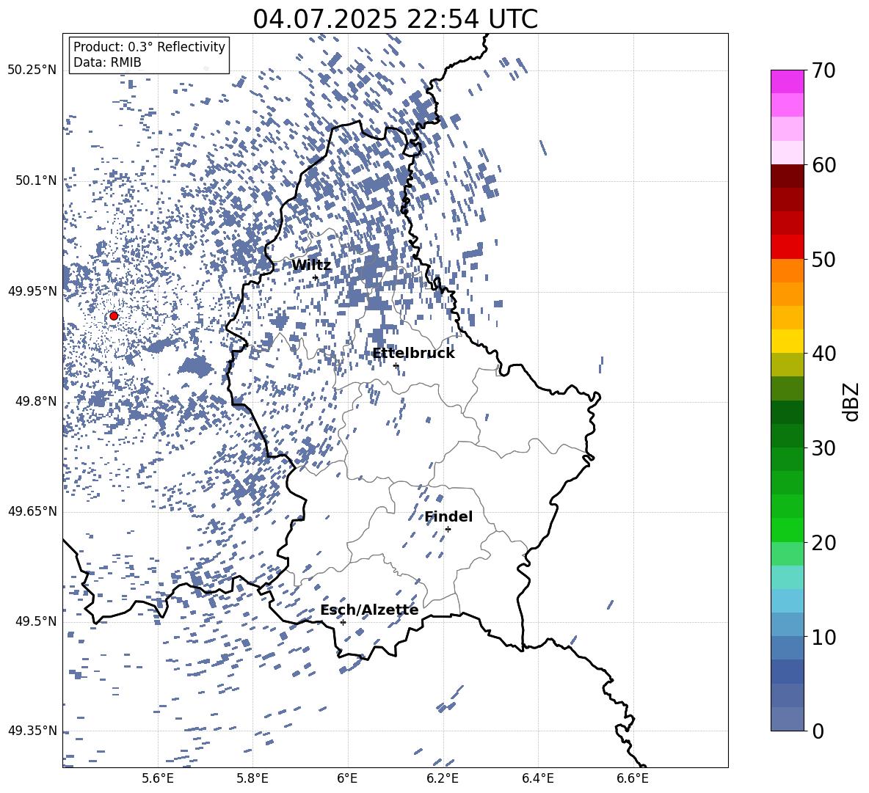
Task: Click the Wiltz station cross marker
Action: [x=316, y=277]
